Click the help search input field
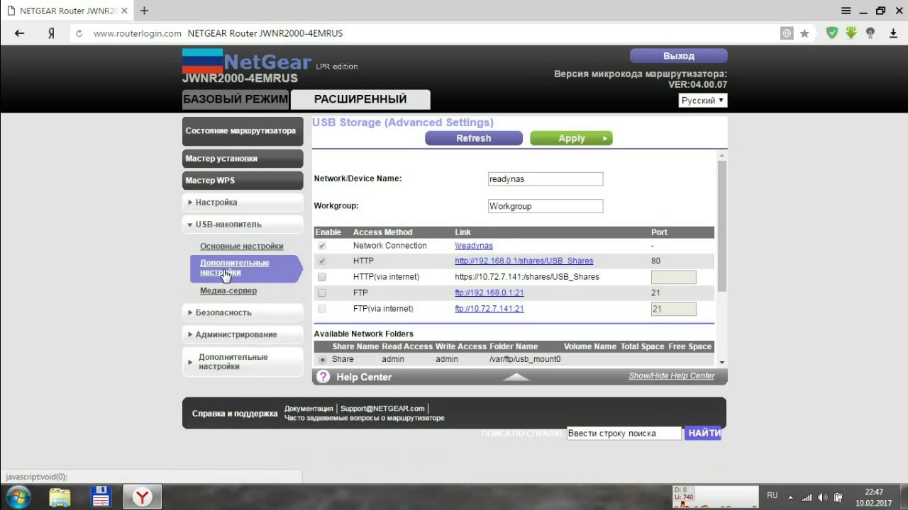Image resolution: width=908 pixels, height=510 pixels. click(624, 433)
